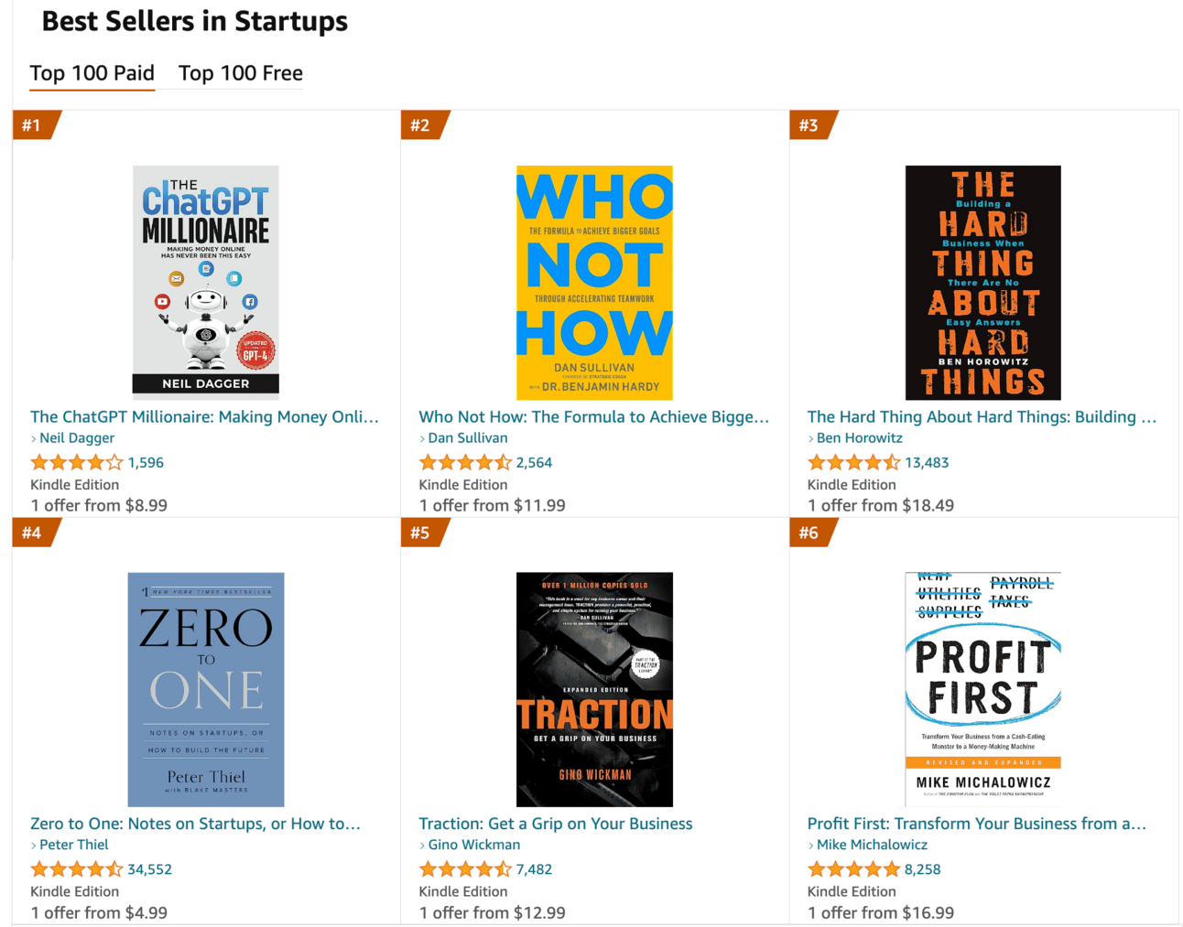1183x927 pixels.
Task: View the 13,483 reviews count link
Action: 927,463
